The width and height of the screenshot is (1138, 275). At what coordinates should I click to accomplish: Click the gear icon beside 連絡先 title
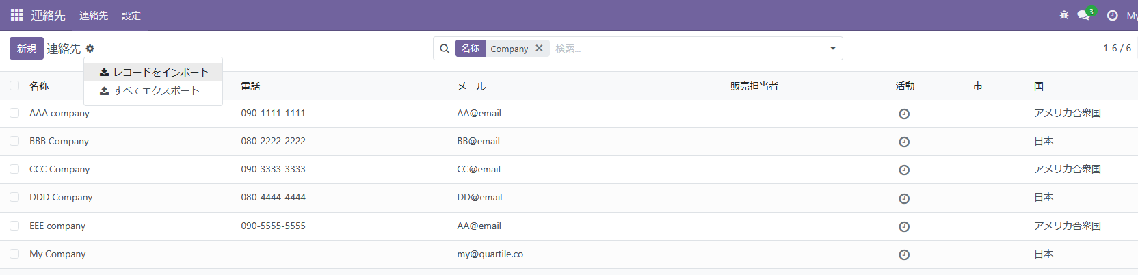click(x=90, y=49)
